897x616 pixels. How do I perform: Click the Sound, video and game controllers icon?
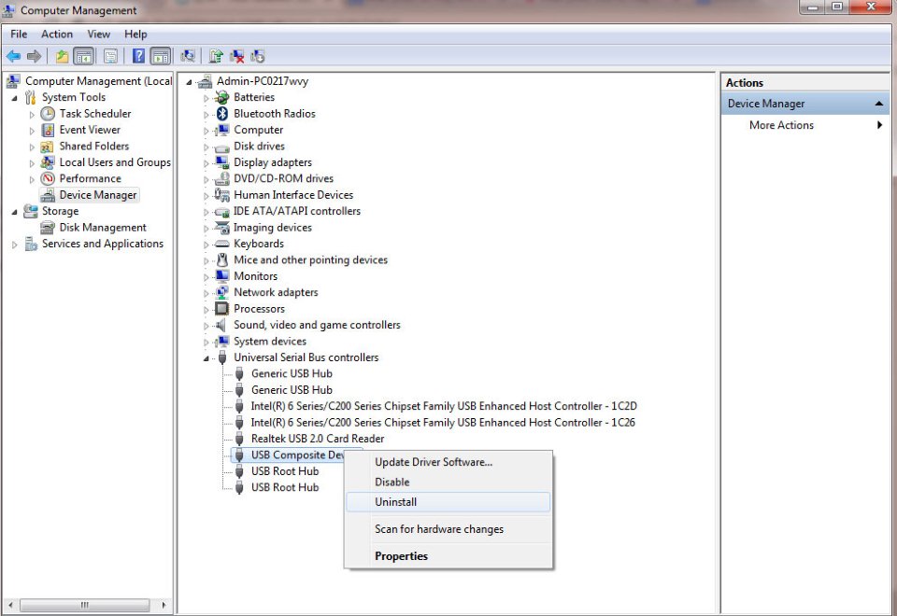tap(221, 325)
